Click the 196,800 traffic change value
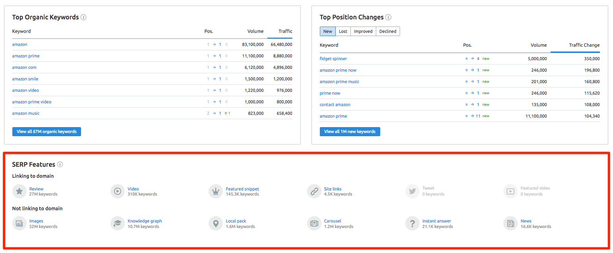This screenshot has width=613, height=253. click(592, 70)
